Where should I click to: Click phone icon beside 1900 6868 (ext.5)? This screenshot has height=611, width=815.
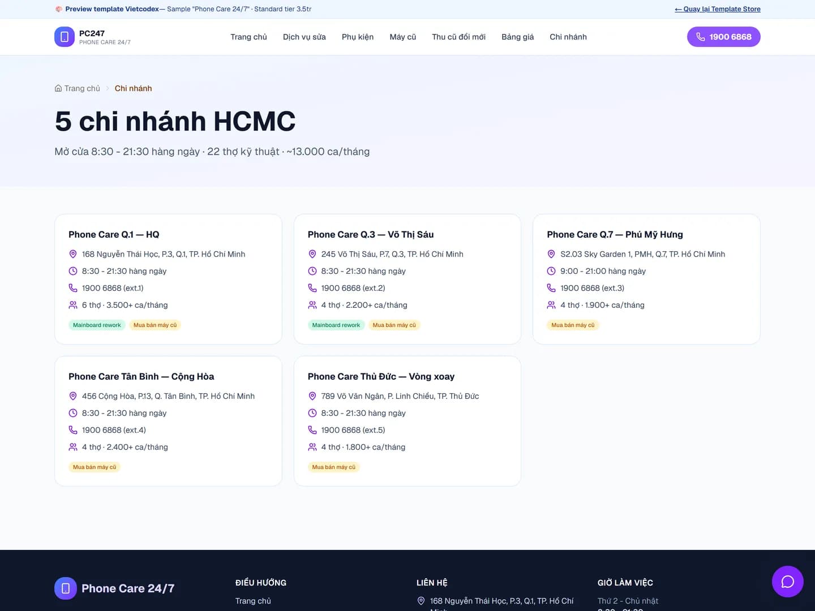point(312,430)
